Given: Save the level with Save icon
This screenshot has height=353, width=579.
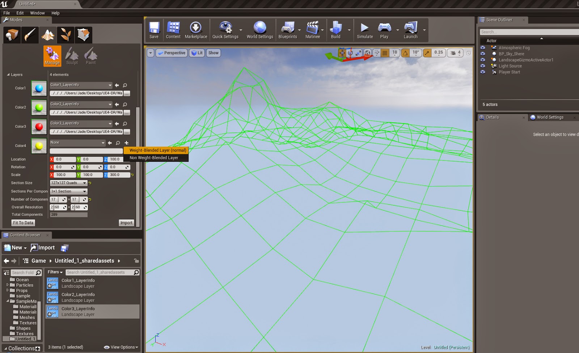Looking at the screenshot, I should coord(154,30).
